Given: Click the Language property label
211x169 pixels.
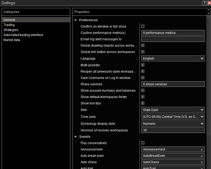Looking at the screenshot, I should point(88,59).
